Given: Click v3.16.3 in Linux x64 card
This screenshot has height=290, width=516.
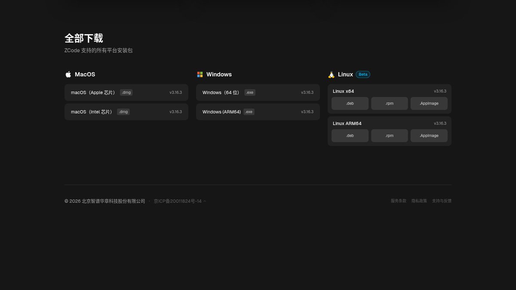Looking at the screenshot, I should click(x=440, y=91).
